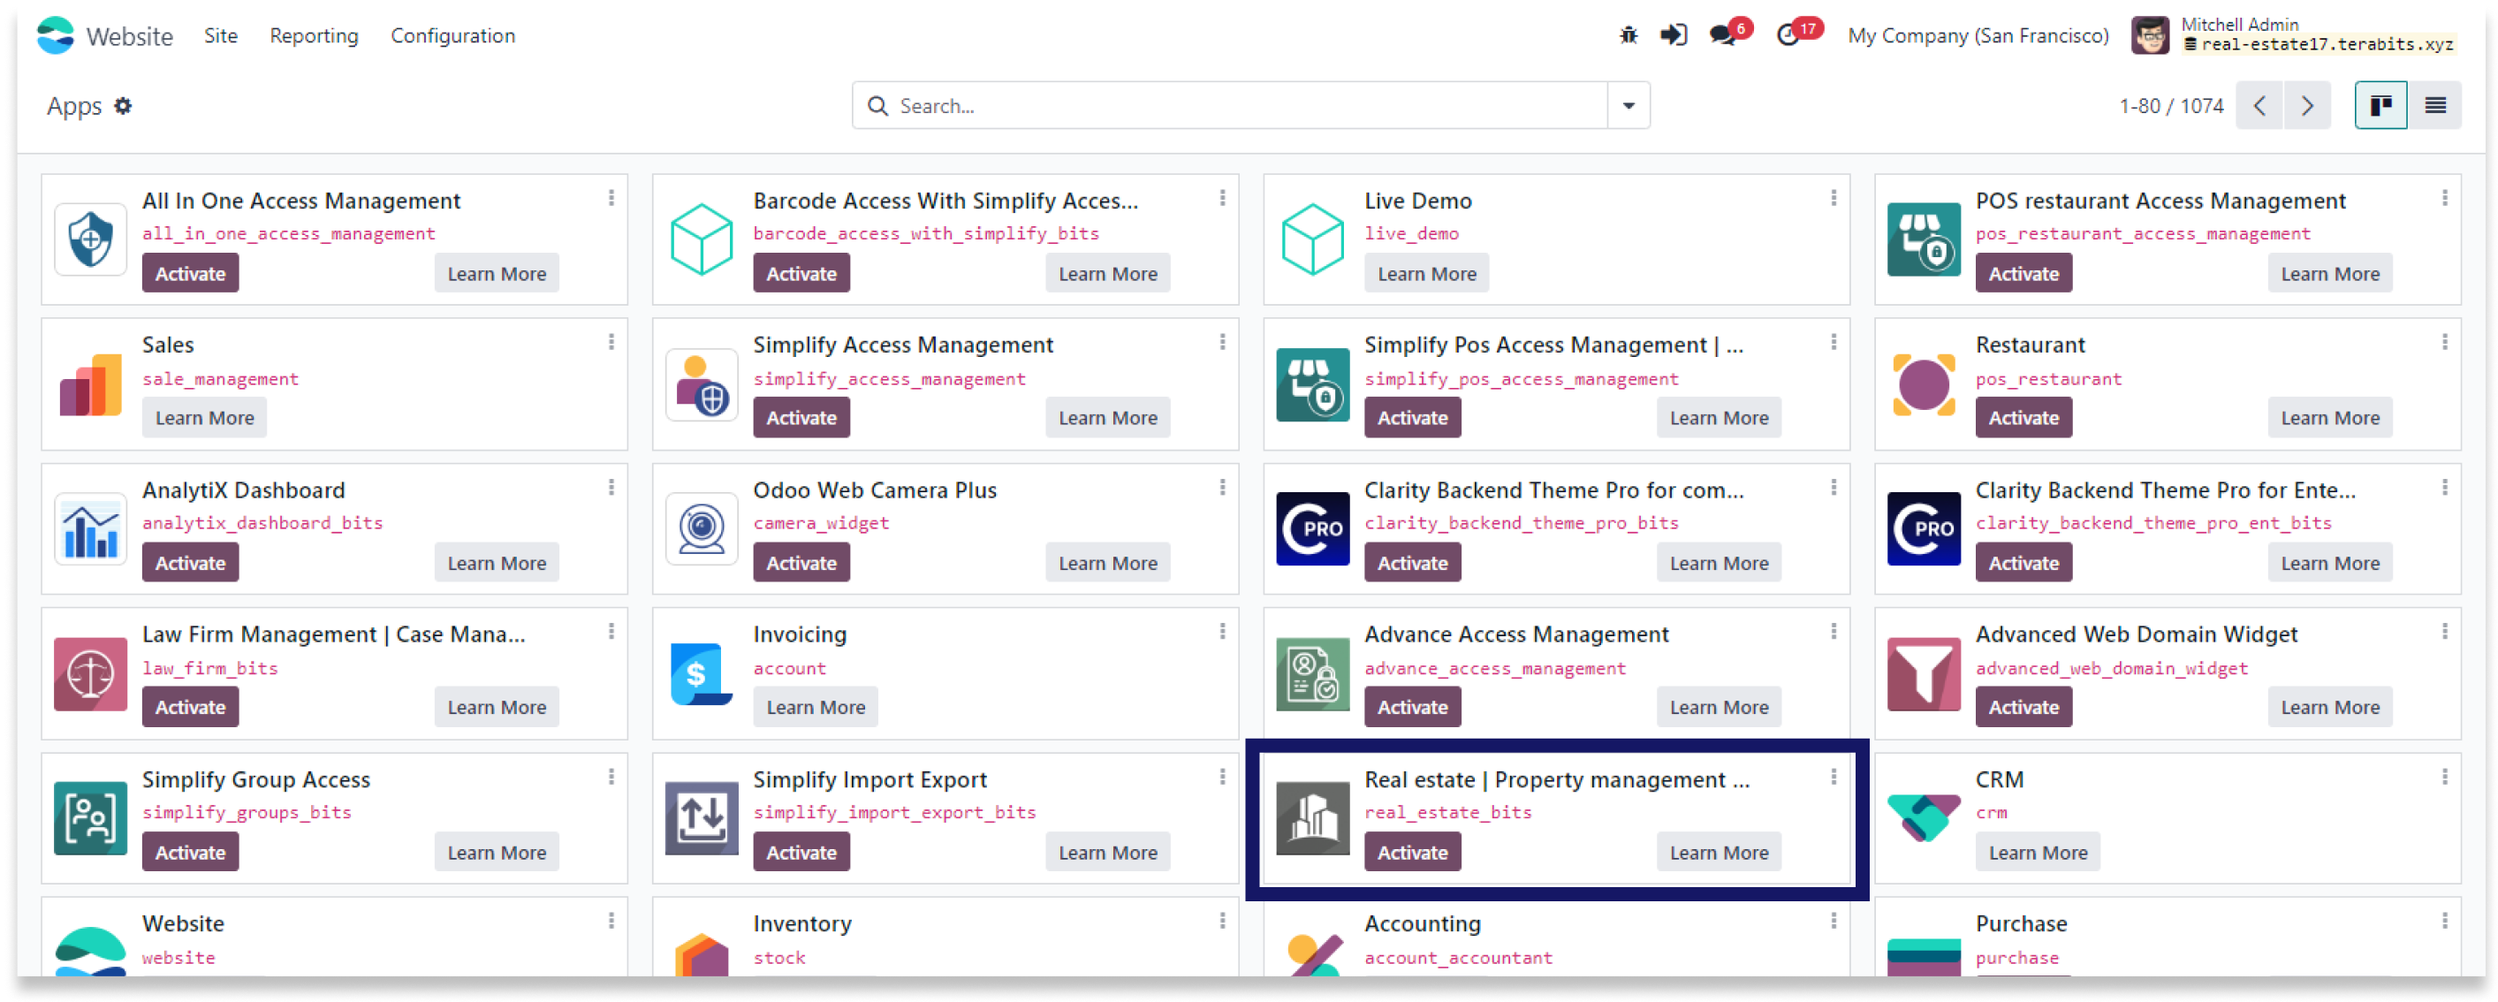Screen dimensions: 2498x1002
Task: Activate Law Firm Management
Action: coord(190,707)
